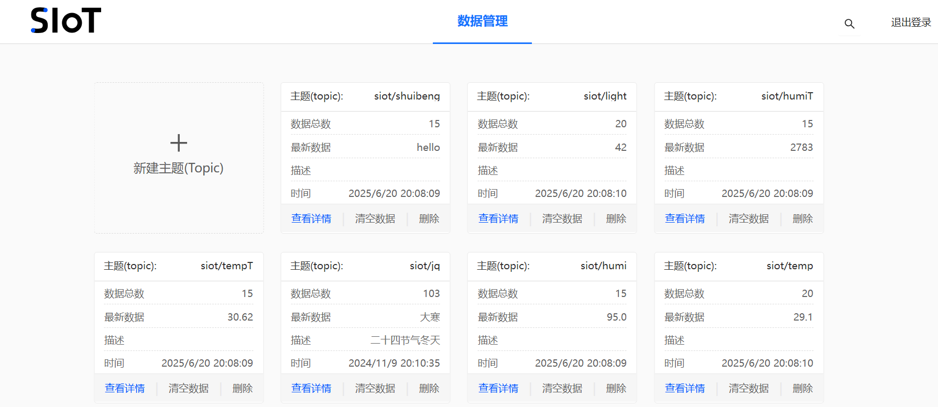The height and width of the screenshot is (407, 938).
Task: Delete the siot/humiT topic
Action: [x=803, y=218]
